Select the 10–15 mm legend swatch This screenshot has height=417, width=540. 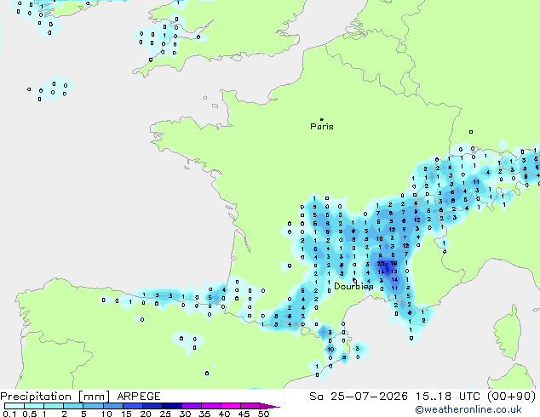coord(113,406)
